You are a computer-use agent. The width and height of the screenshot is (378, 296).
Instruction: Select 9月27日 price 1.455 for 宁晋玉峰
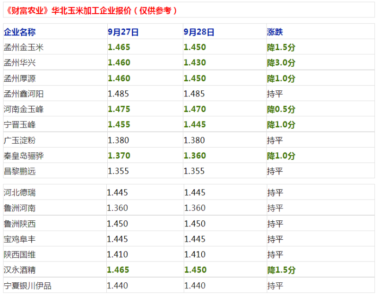119,124
